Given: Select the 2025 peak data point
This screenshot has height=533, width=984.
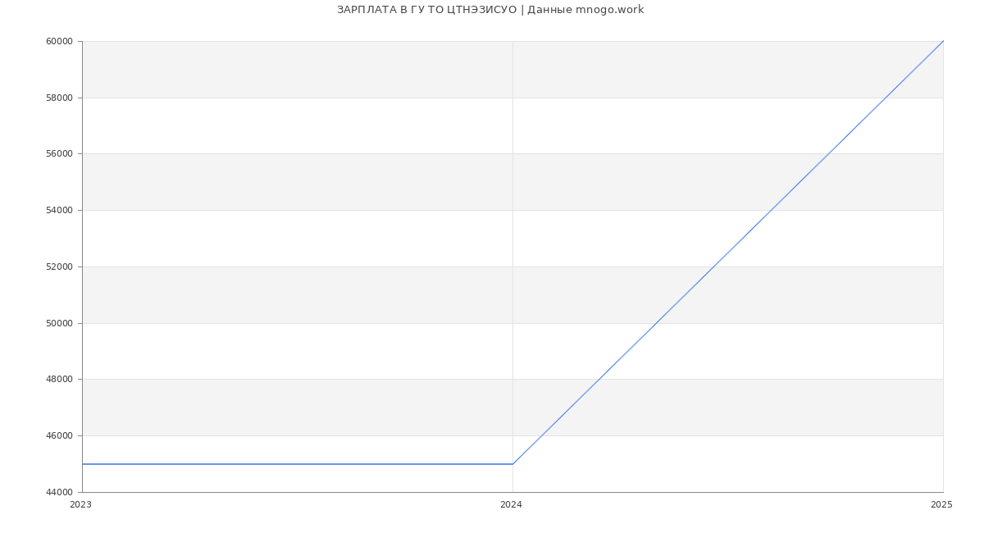Looking at the screenshot, I should pyautogui.click(x=943, y=41).
